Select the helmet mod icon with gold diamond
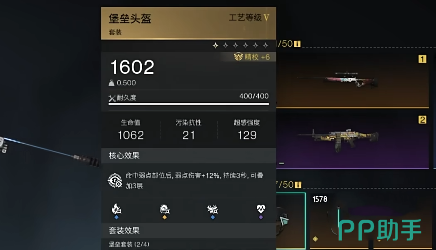This screenshot has width=436, height=250. coord(165,209)
